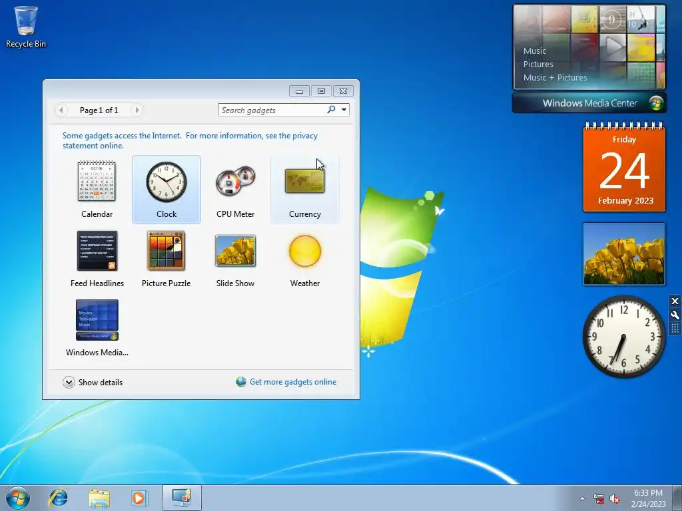The height and width of the screenshot is (511, 682).
Task: Click the network tray icon
Action: tap(599, 498)
